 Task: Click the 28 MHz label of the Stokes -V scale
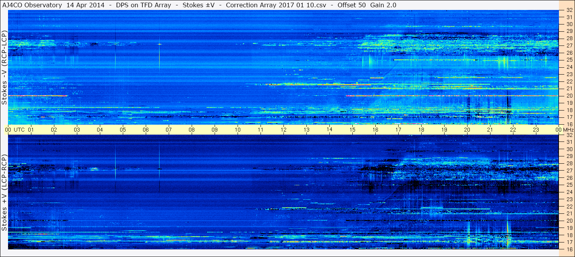click(569, 39)
